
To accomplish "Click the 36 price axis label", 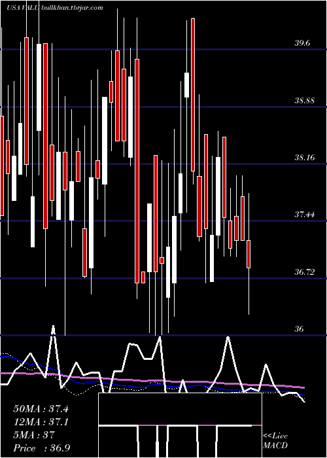I will coord(299,329).
